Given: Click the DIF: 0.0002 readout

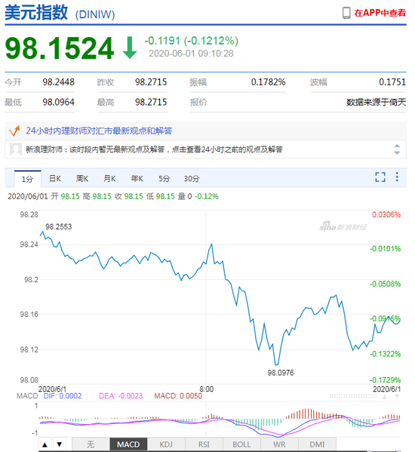Looking at the screenshot, I should [63, 396].
